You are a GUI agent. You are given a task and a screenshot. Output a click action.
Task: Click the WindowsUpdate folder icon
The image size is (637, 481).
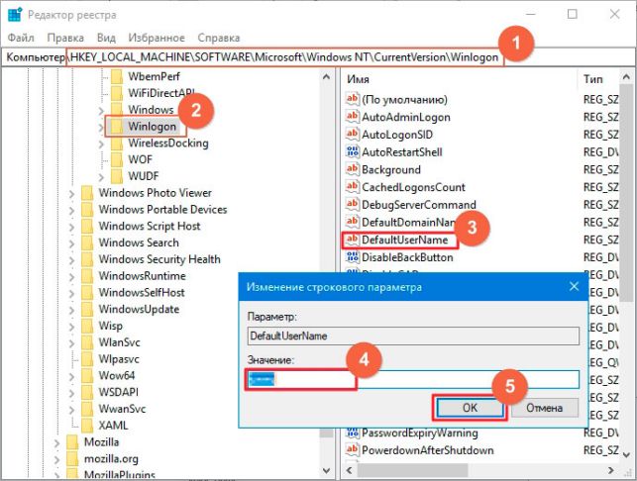(87, 310)
